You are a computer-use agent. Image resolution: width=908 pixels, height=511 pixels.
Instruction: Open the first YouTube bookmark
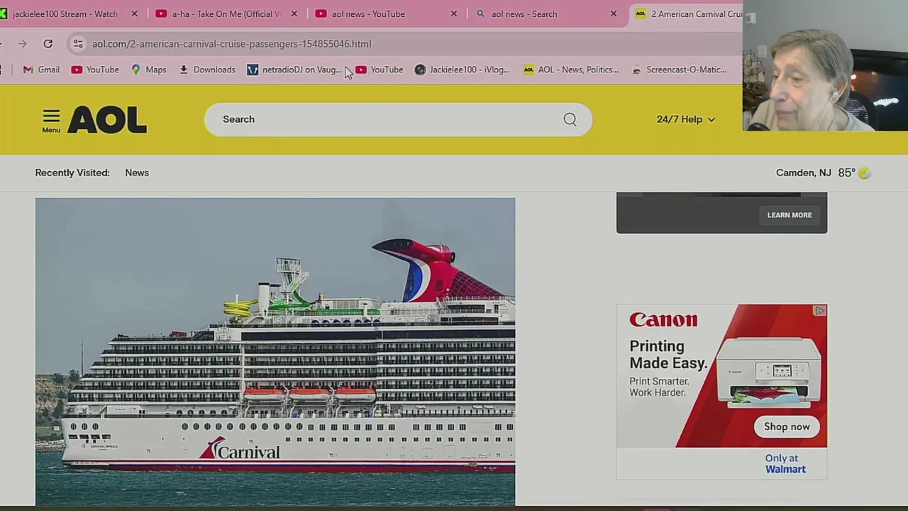click(95, 70)
